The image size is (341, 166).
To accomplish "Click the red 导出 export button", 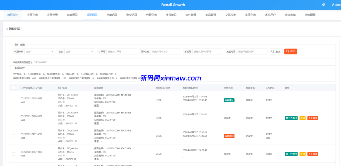I will coord(290,51).
